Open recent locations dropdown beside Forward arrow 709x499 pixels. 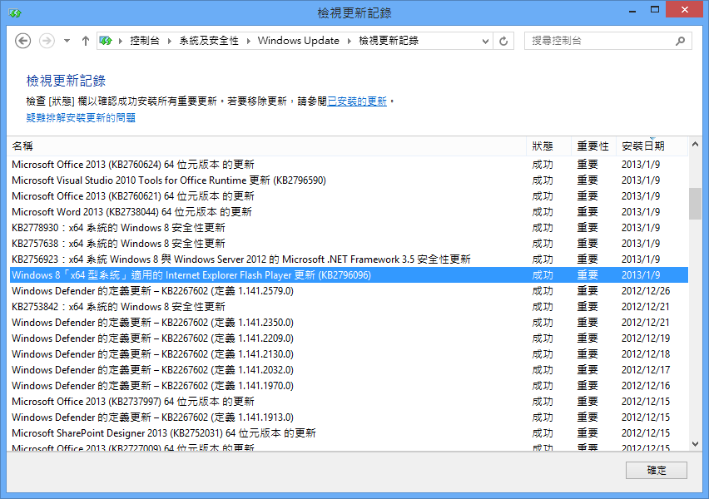click(x=66, y=41)
